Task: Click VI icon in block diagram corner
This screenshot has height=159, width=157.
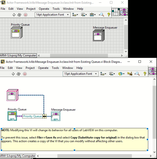Action: pyautogui.click(x=152, y=71)
